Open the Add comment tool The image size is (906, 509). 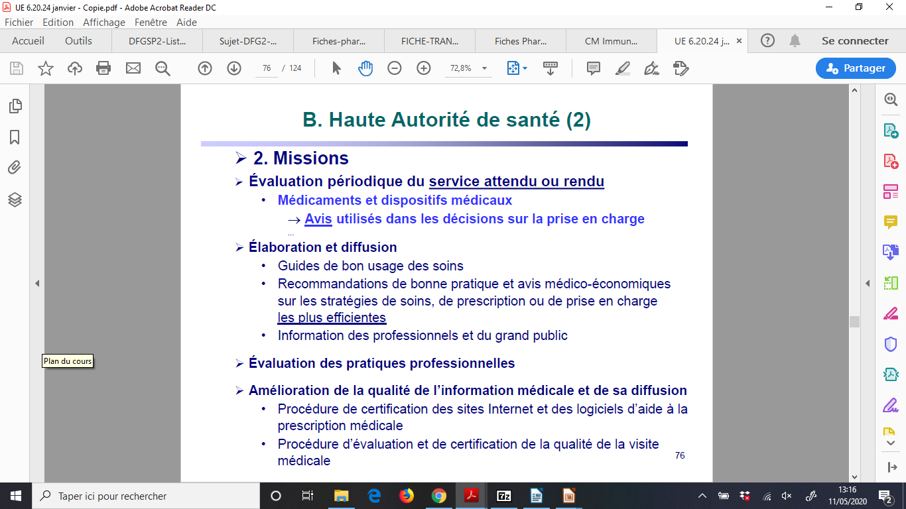click(x=594, y=68)
